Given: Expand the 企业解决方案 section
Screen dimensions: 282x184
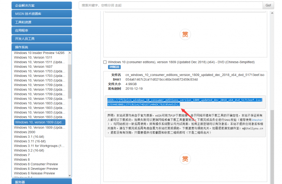Looking at the screenshot, I should (42, 5).
